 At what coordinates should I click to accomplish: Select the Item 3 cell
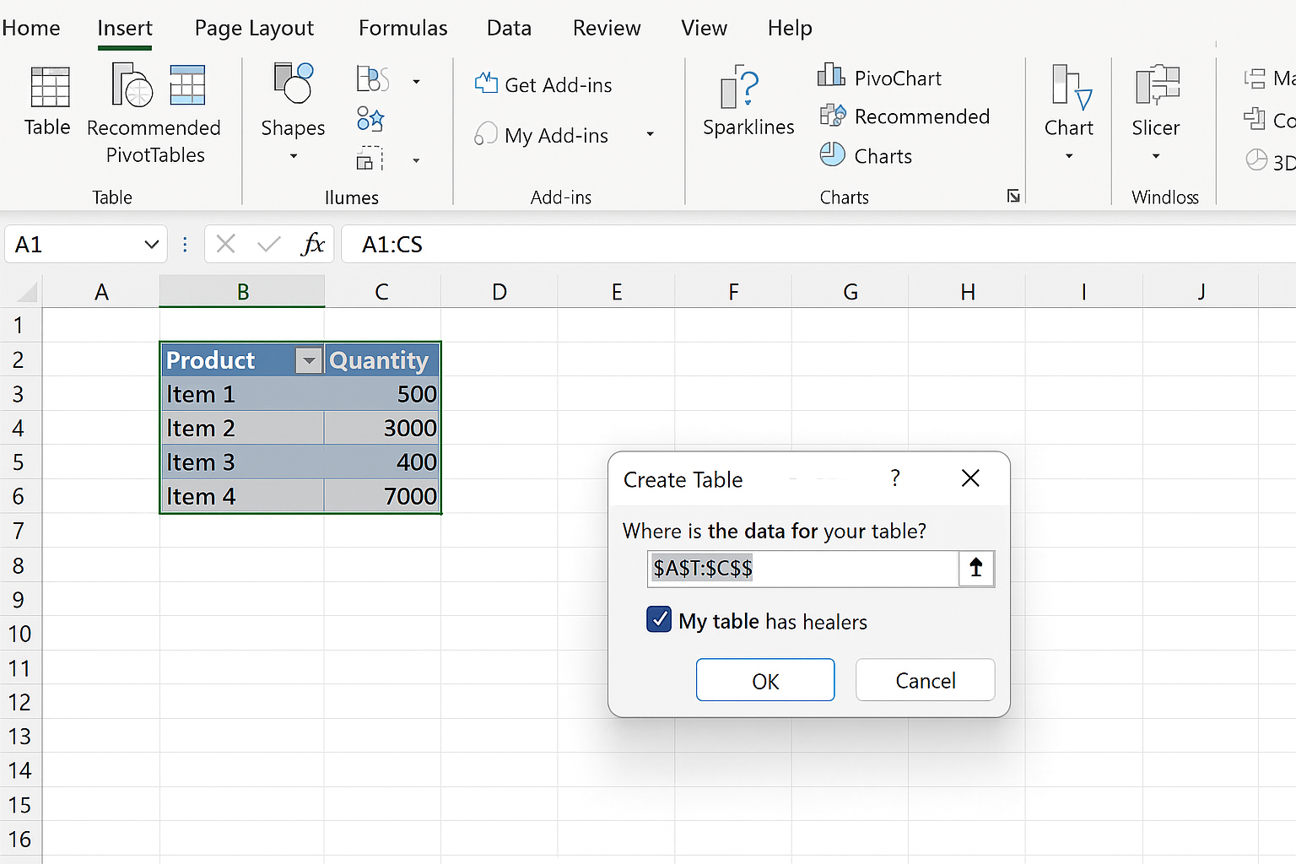[x=242, y=462]
